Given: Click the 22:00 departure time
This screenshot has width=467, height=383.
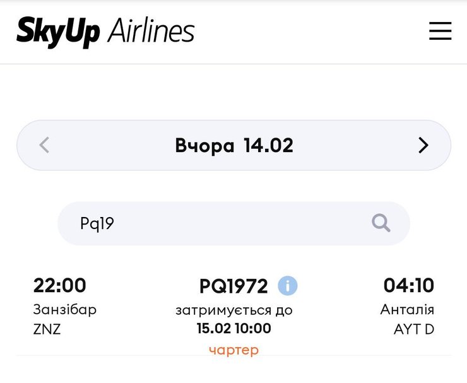Looking at the screenshot, I should [x=59, y=286].
